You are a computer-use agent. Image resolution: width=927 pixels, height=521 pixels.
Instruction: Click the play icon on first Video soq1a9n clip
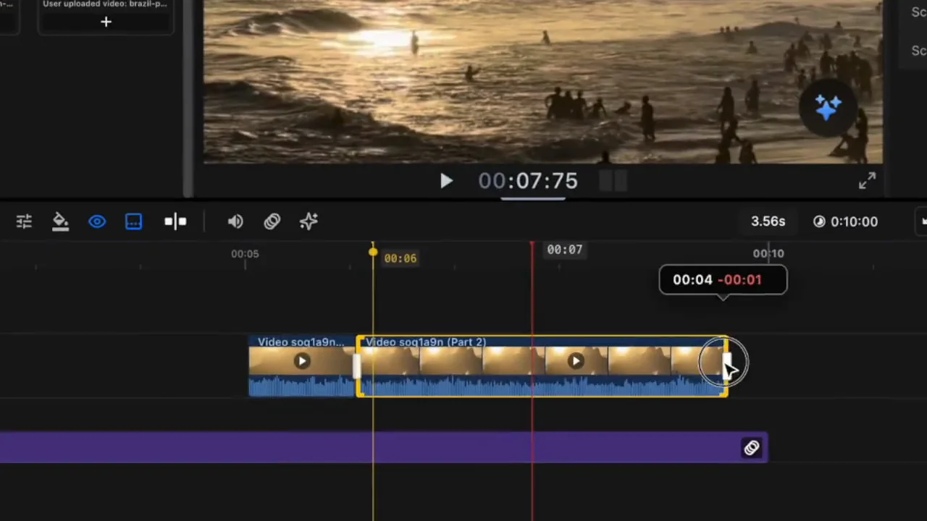[x=302, y=361]
